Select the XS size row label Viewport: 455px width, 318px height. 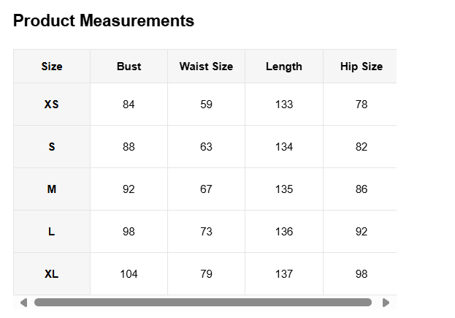tap(52, 105)
